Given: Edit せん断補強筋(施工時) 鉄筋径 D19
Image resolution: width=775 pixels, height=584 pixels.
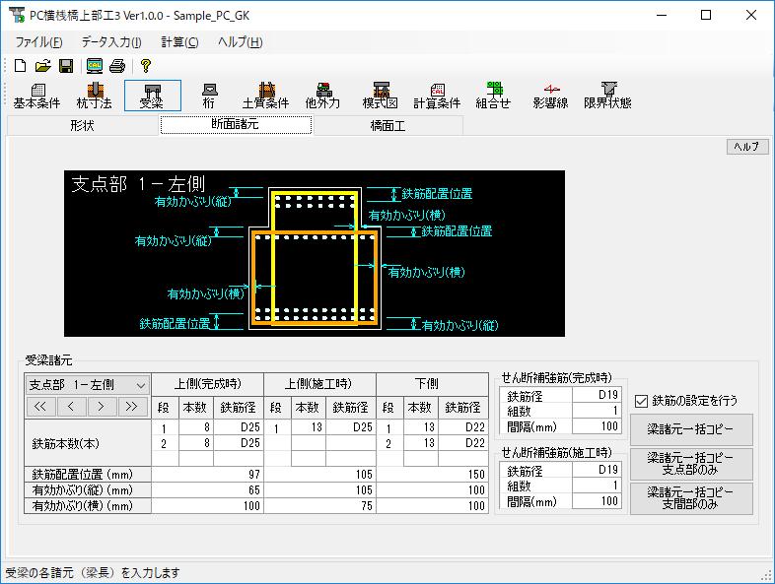Looking at the screenshot, I should (x=597, y=470).
